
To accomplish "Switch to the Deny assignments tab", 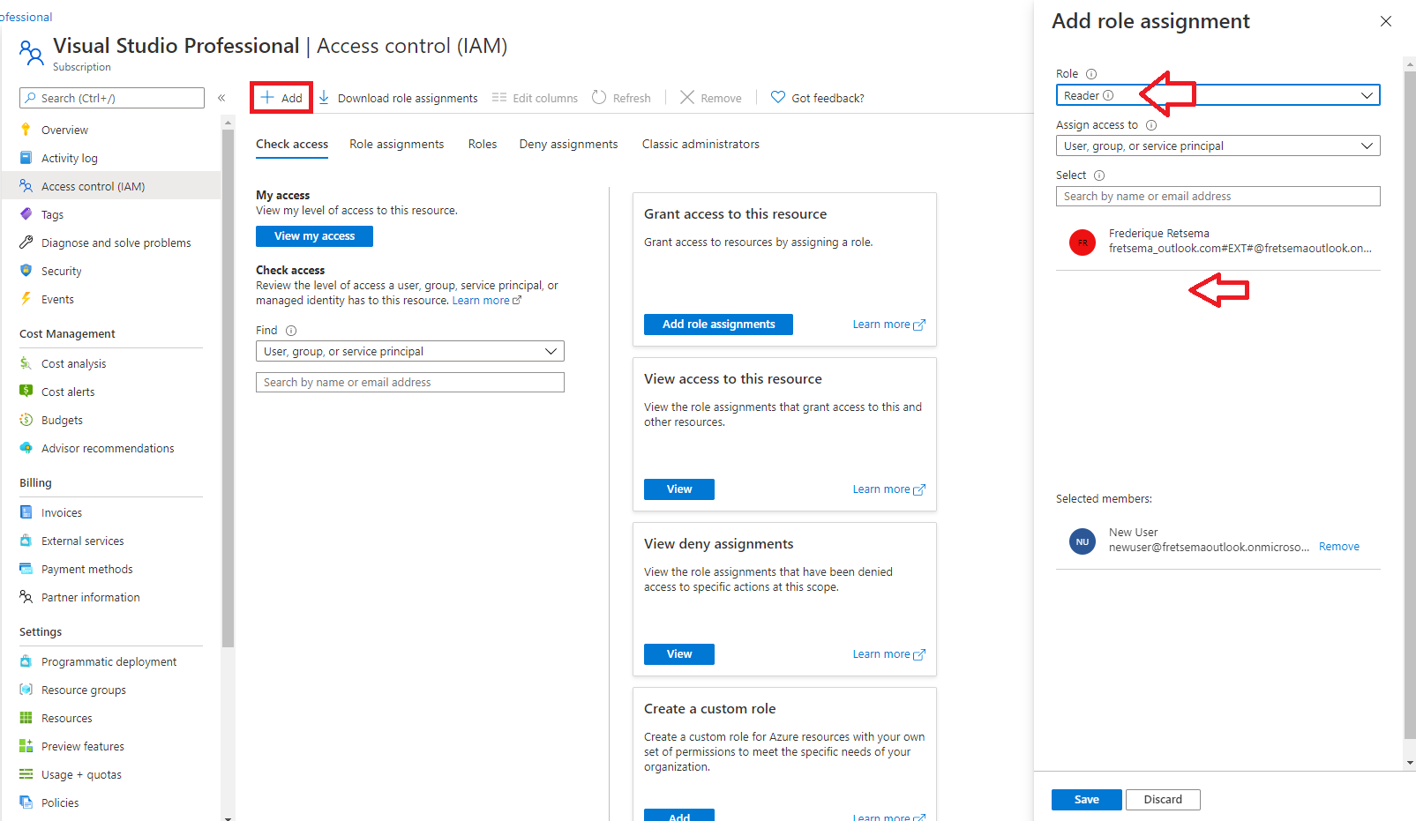I will pyautogui.click(x=568, y=144).
